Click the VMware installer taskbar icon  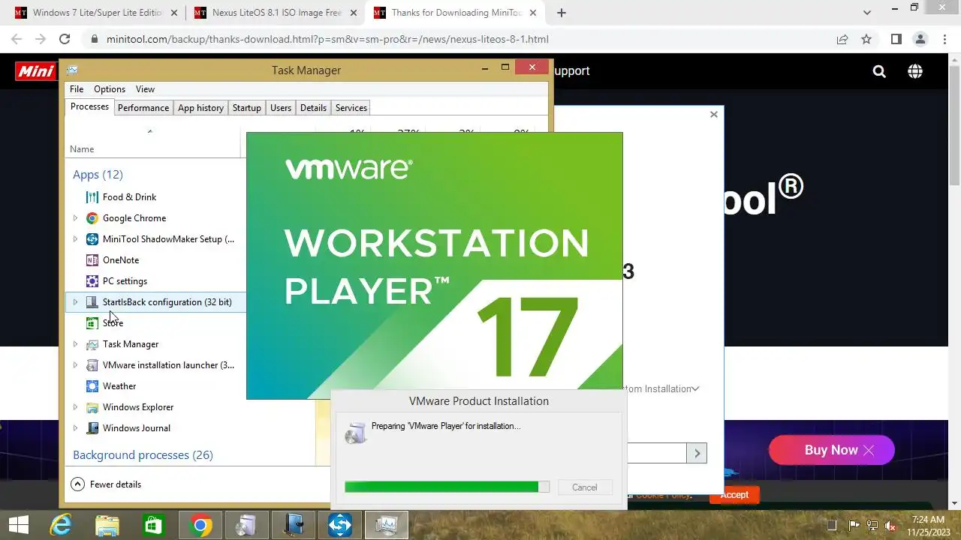click(246, 525)
